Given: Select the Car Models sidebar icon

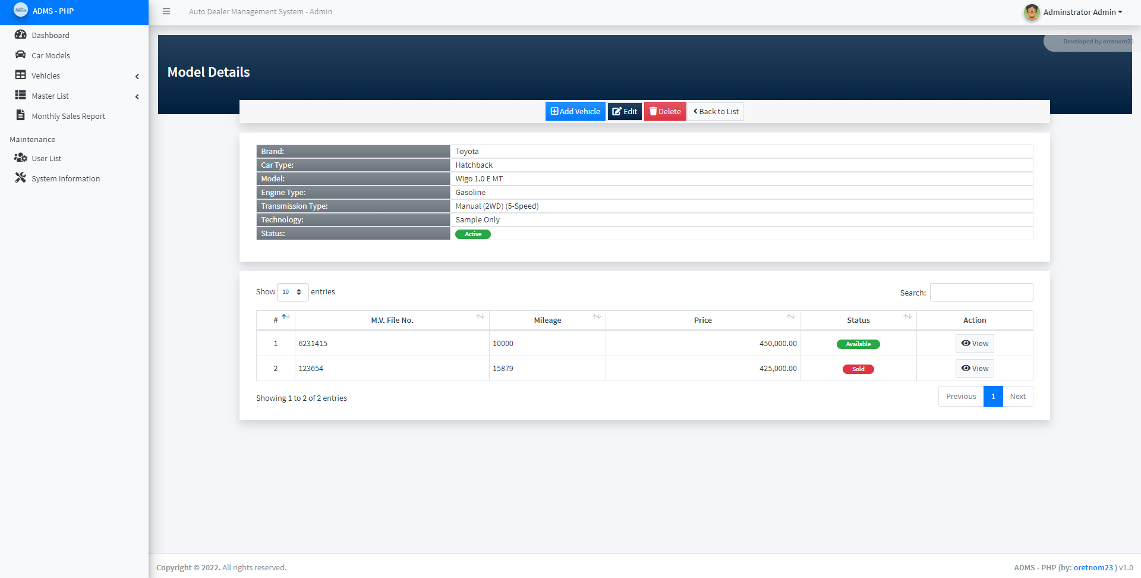Looking at the screenshot, I should [x=21, y=55].
